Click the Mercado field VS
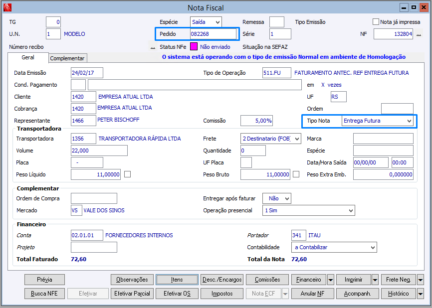This screenshot has height=308, width=432. [76, 210]
